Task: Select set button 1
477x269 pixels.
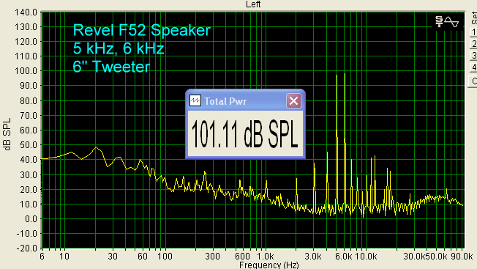Action: [x=473, y=32]
